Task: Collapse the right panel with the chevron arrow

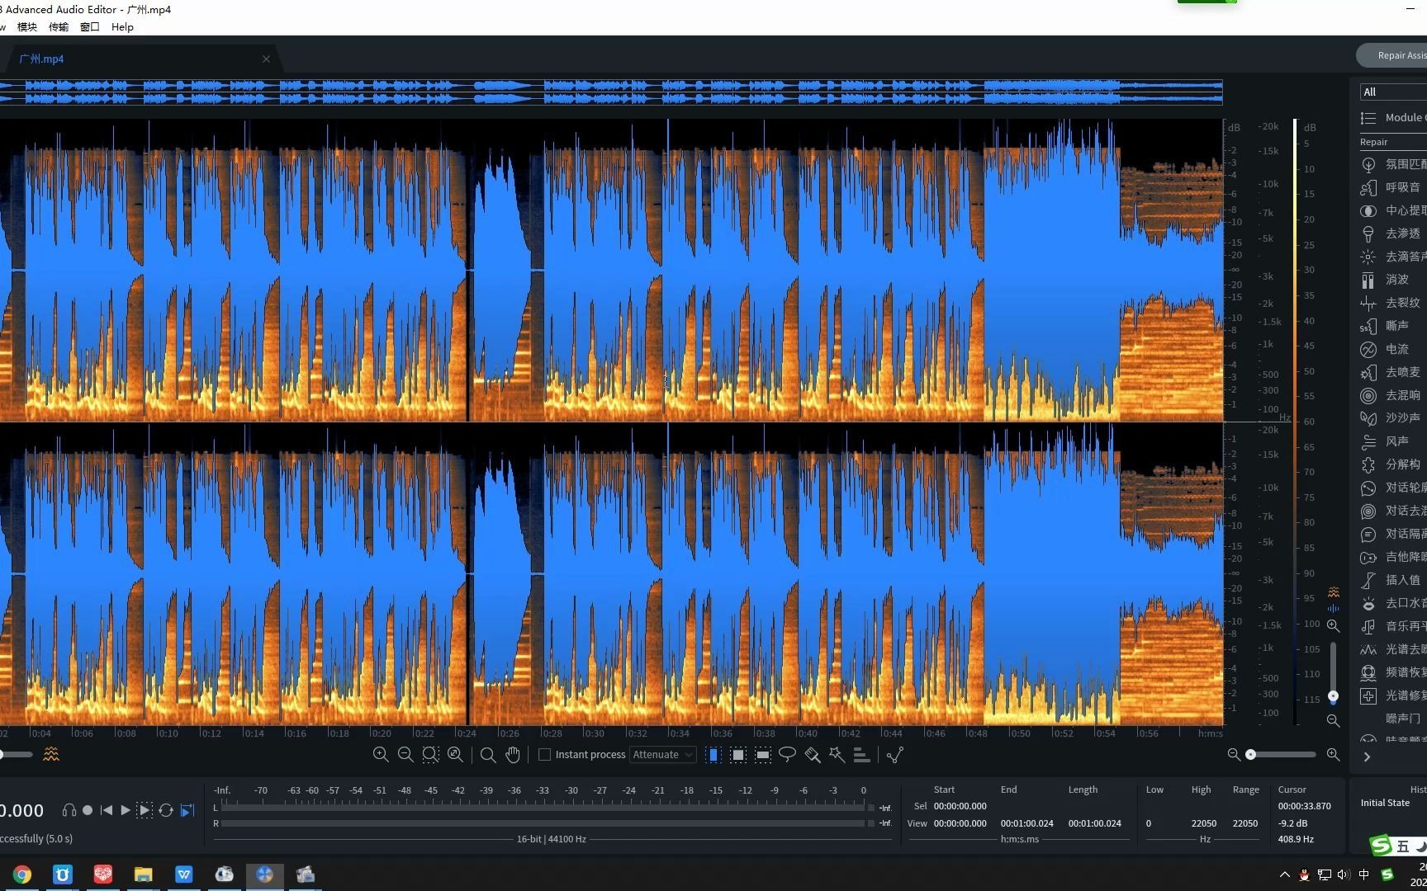Action: point(1367,757)
